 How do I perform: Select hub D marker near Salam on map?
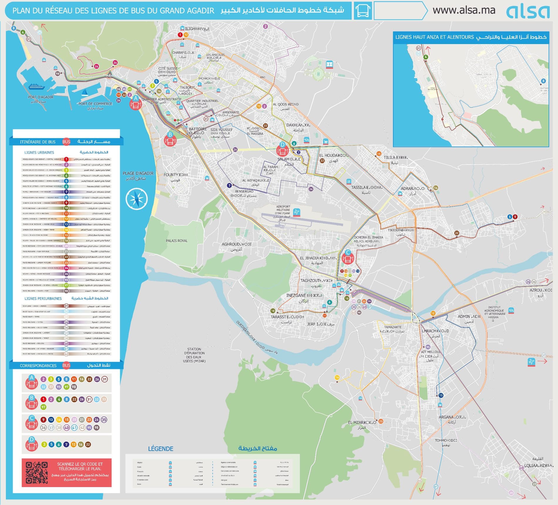(282, 149)
